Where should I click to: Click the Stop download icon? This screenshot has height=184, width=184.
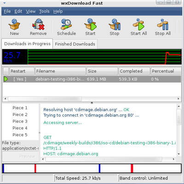coord(115,24)
